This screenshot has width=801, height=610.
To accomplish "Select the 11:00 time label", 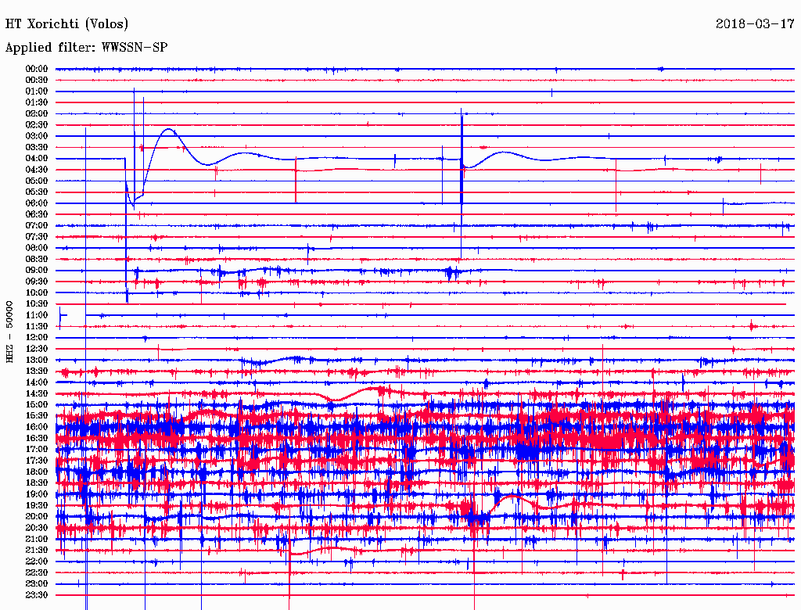I will click(x=37, y=315).
